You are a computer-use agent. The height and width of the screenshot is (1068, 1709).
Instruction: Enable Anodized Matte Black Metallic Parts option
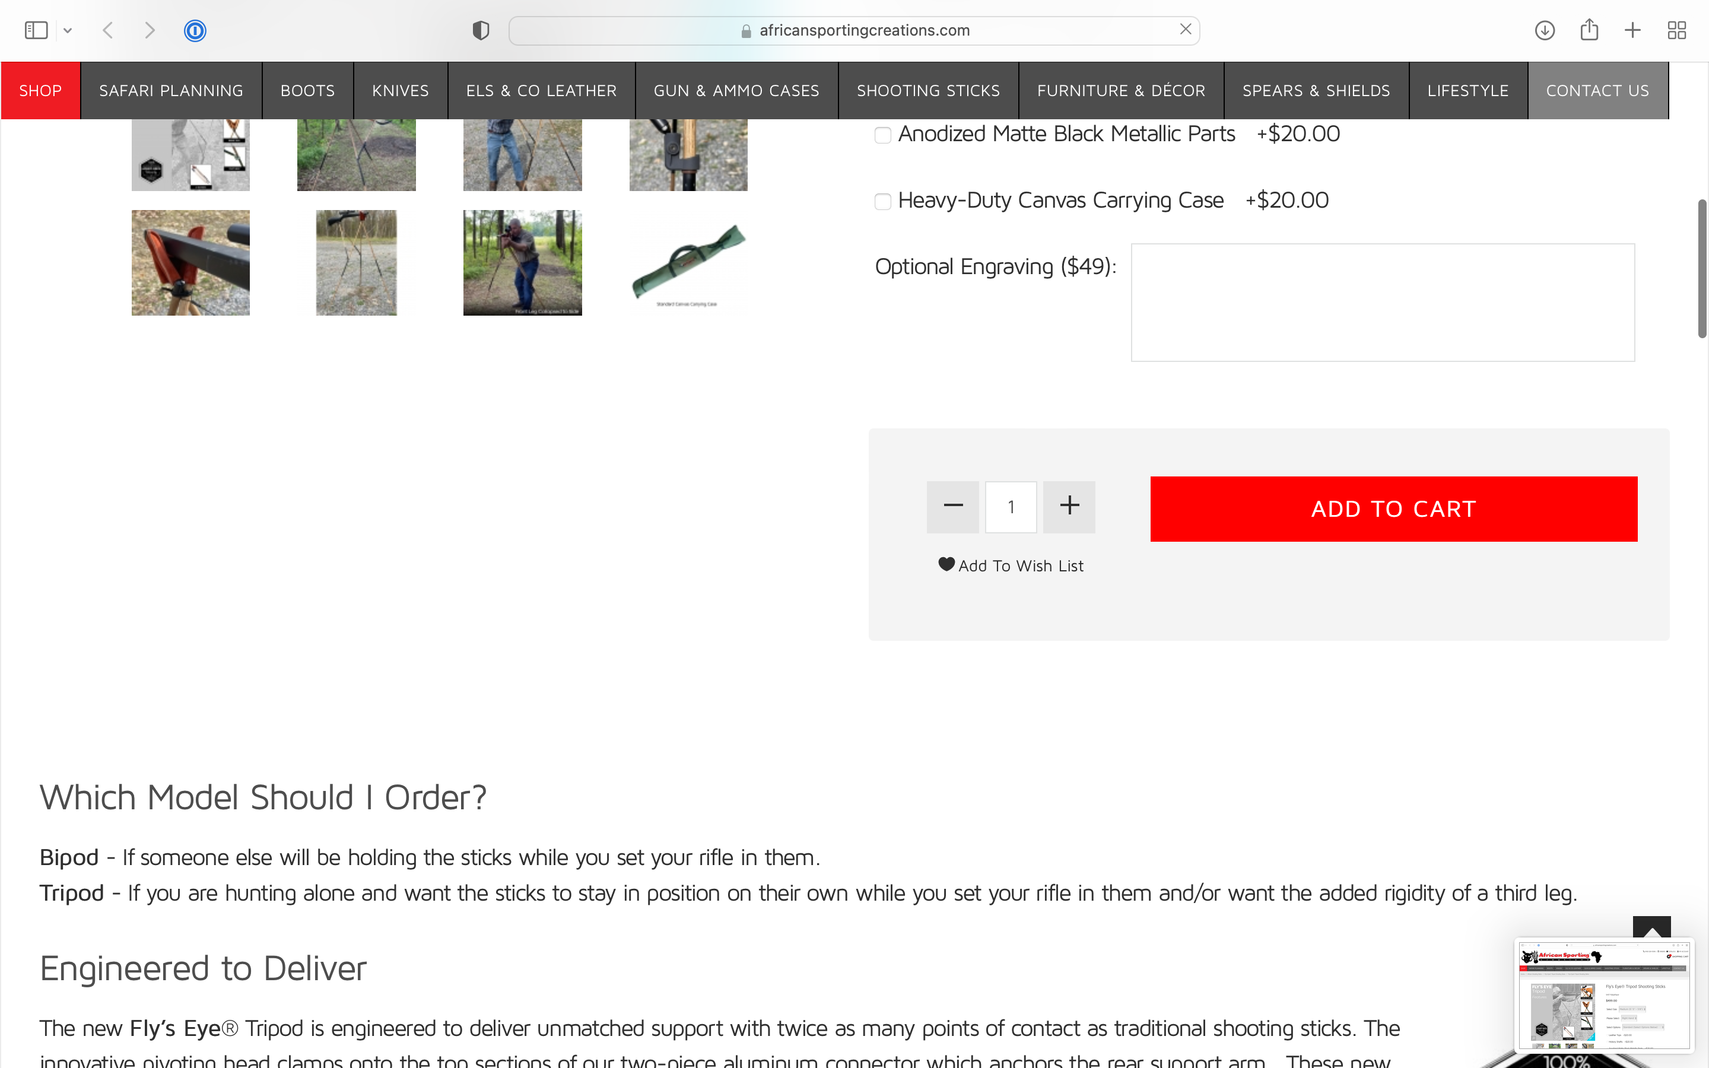pyautogui.click(x=883, y=135)
